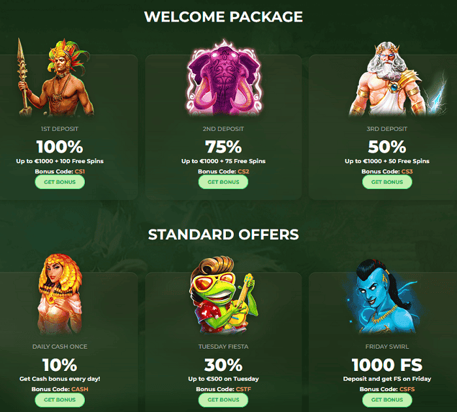This screenshot has height=412, width=457.
Task: Click the 1000 FS offer heading
Action: click(387, 365)
